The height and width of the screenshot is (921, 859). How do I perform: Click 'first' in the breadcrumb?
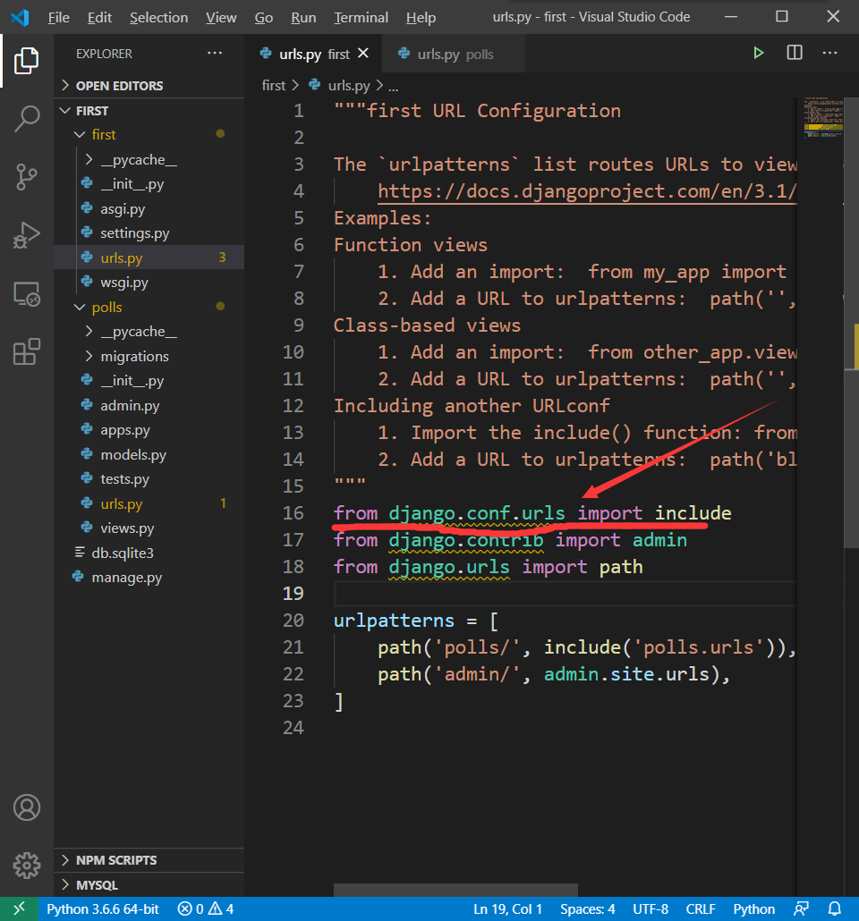[274, 86]
